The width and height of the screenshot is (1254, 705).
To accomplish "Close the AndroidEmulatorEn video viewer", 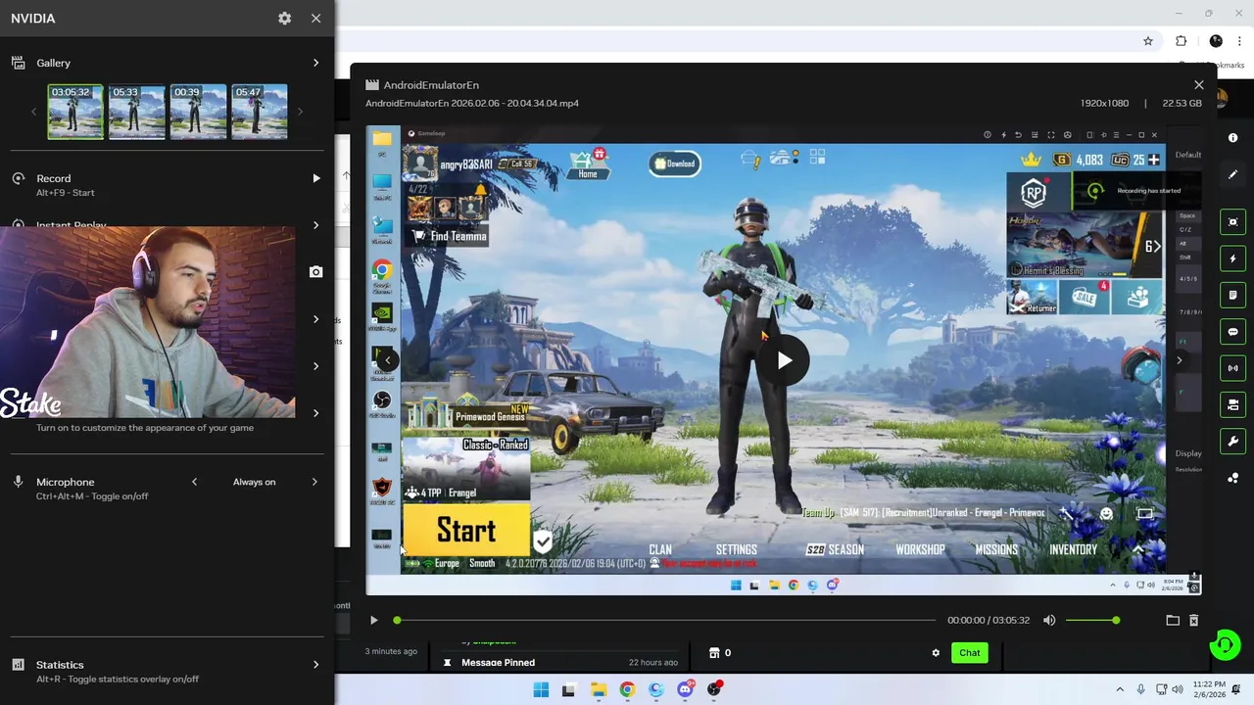I will (x=1199, y=85).
